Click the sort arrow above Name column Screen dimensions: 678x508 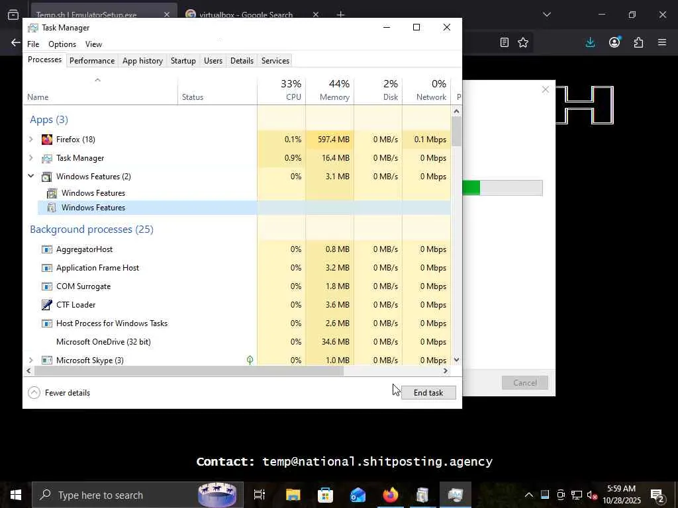98,80
